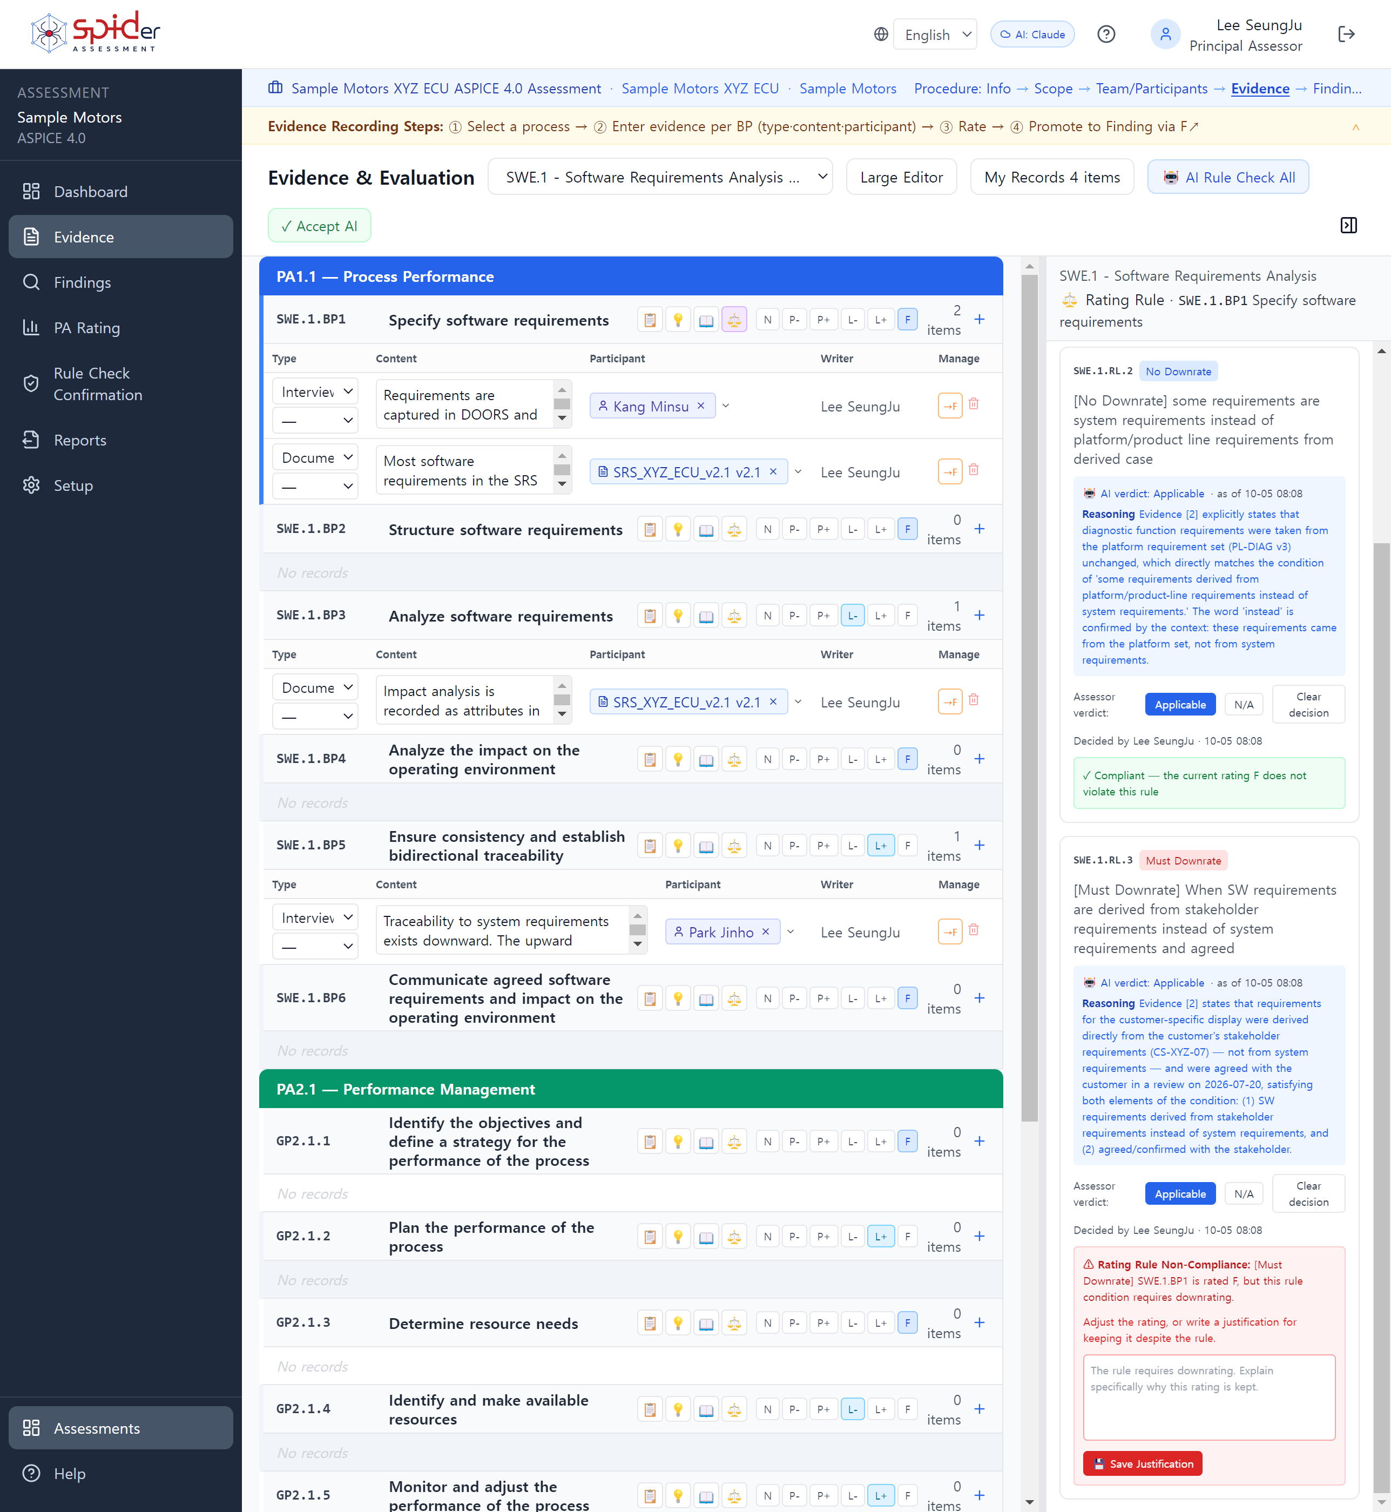
Task: Click the user avatar icon
Action: tap(1164, 34)
